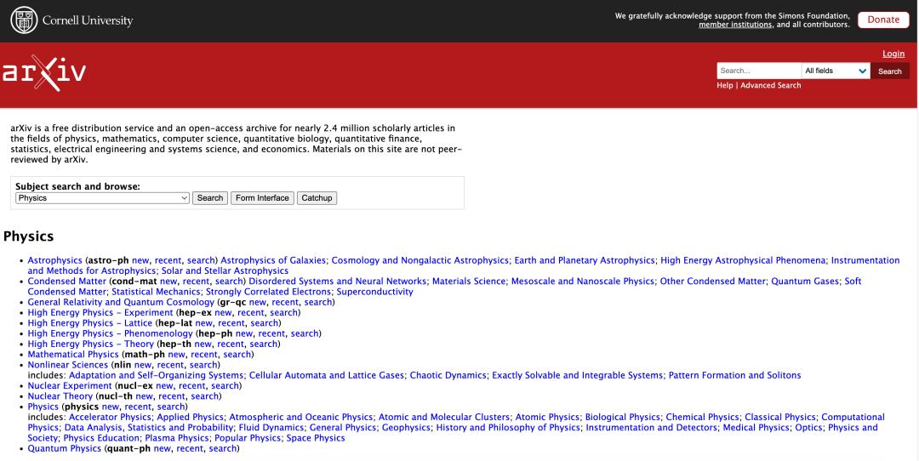
Task: Open Mathematical Physics link
Action: click(72, 355)
